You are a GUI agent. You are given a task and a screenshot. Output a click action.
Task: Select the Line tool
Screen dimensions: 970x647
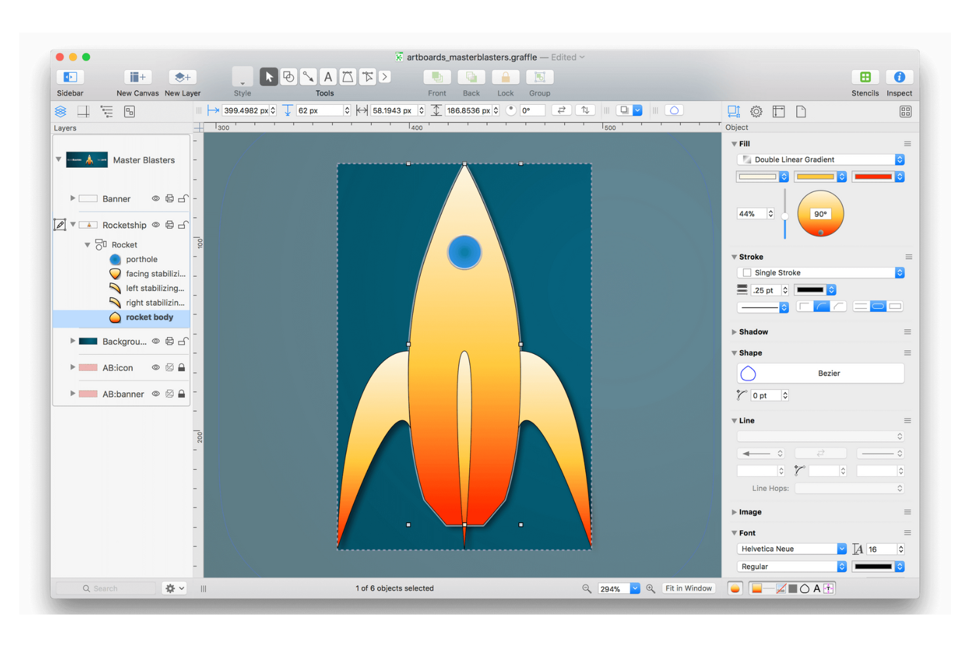(x=308, y=77)
